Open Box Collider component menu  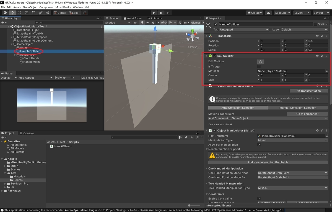[x=326, y=56]
